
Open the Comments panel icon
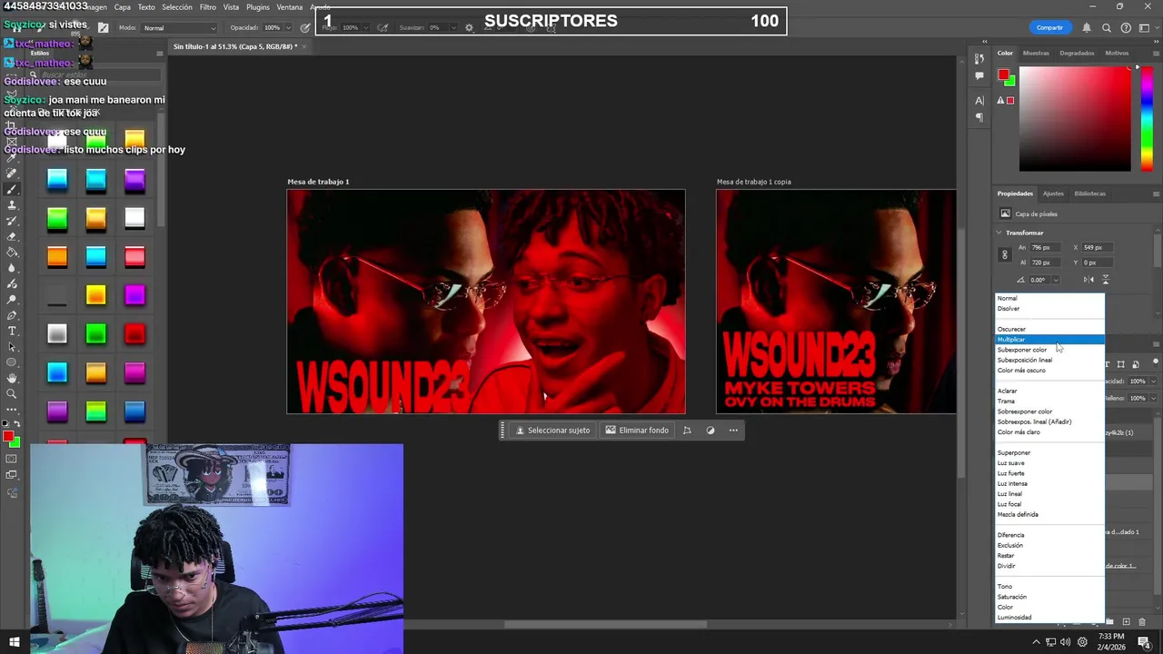point(979,75)
